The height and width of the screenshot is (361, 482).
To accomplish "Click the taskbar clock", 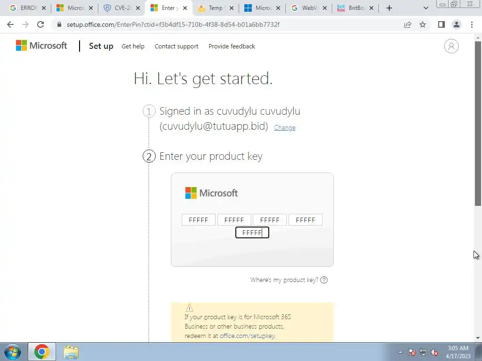I will click(458, 352).
